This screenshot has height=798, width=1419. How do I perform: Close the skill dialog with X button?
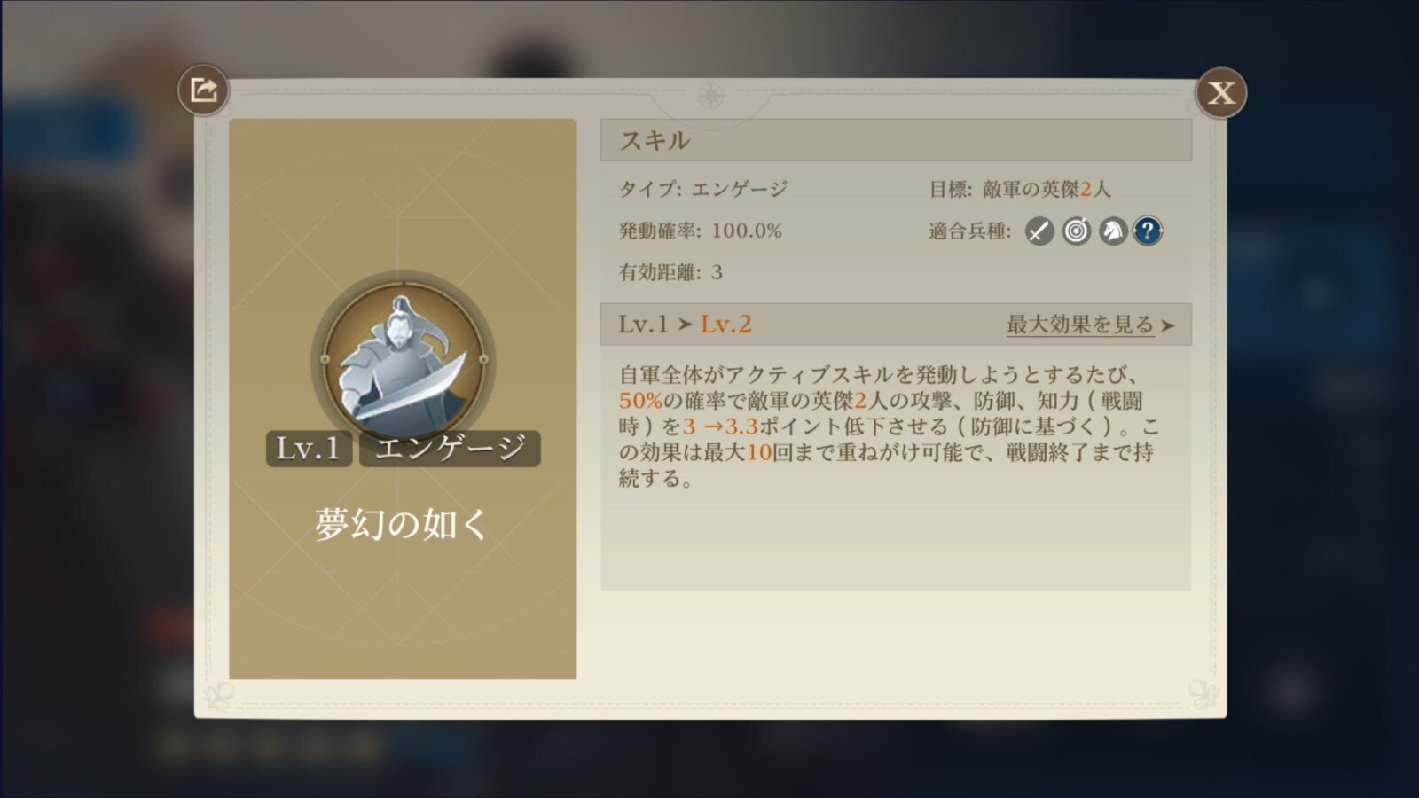point(1221,92)
